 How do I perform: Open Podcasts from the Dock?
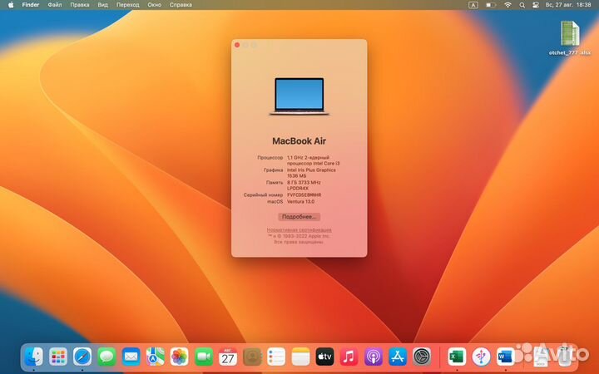click(374, 357)
